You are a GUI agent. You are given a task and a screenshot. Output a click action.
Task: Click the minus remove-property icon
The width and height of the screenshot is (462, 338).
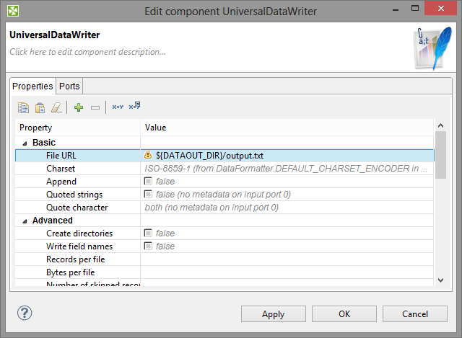95,107
